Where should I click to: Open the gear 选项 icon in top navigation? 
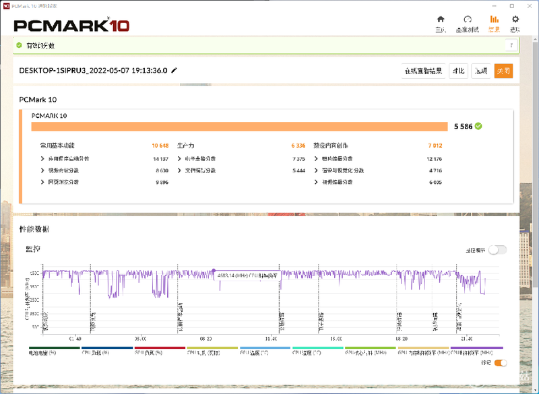[x=515, y=20]
